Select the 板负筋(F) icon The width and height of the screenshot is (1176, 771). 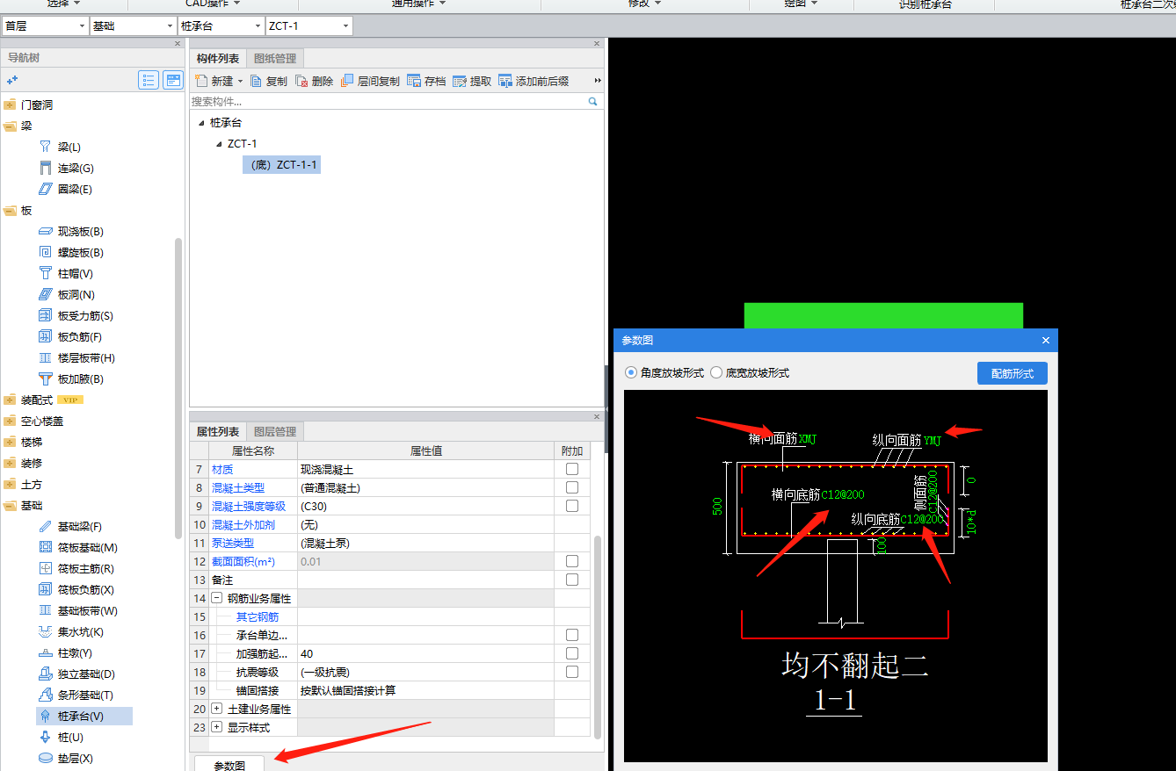tap(46, 336)
